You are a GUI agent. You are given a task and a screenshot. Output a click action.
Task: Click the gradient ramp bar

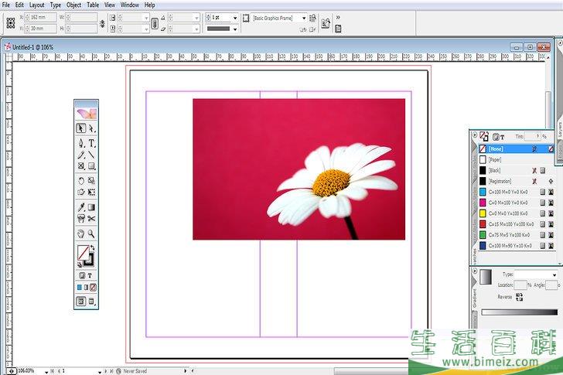pos(519,312)
